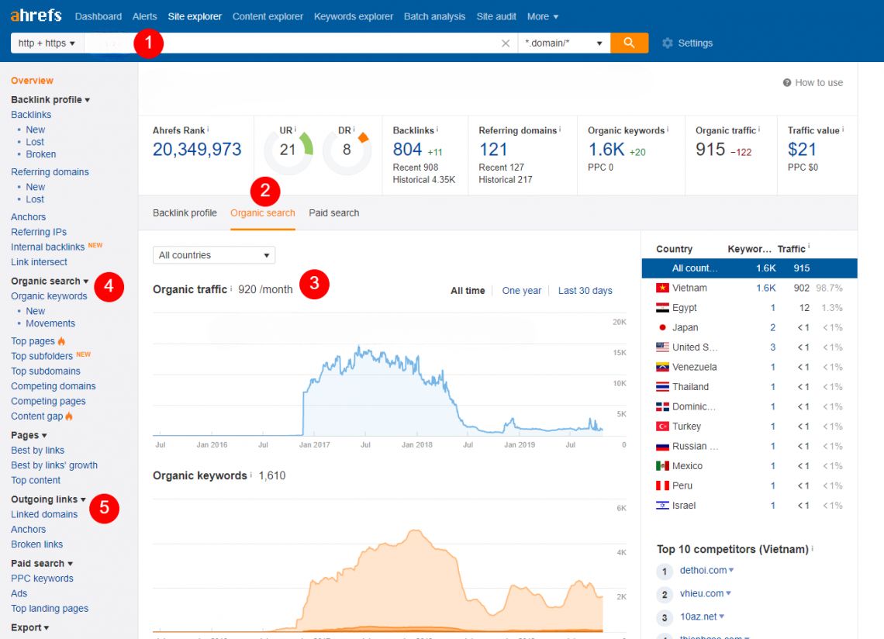Click the orange search magnifier button
Screen dimensions: 884x639
pos(629,43)
